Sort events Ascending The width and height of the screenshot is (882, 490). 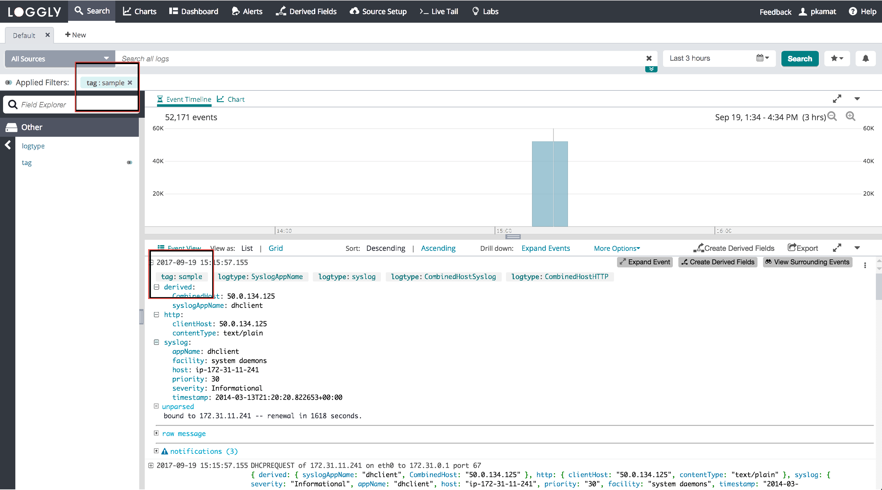pos(438,248)
